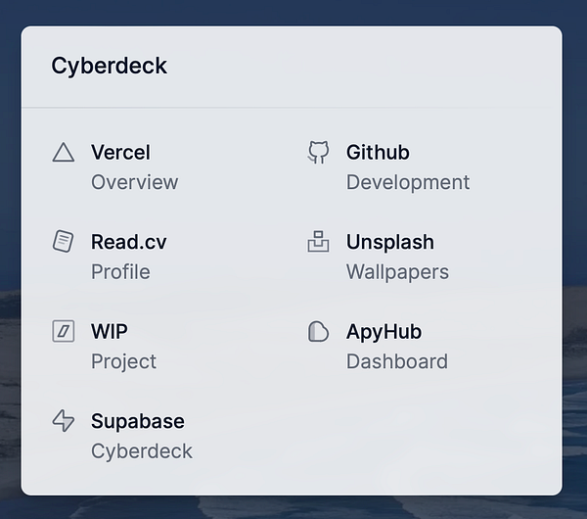Click the Supabase lightning bolt icon
The image size is (587, 519).
[x=63, y=420]
